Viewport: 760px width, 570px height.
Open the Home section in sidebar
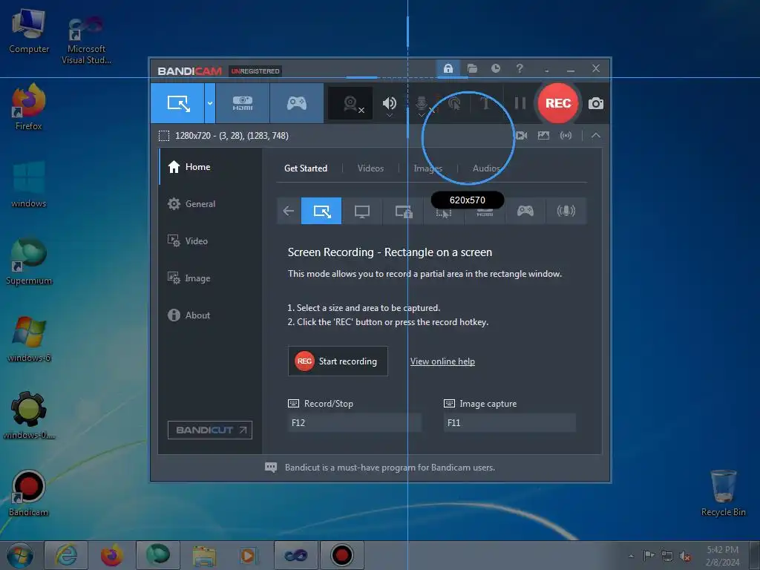pyautogui.click(x=211, y=167)
